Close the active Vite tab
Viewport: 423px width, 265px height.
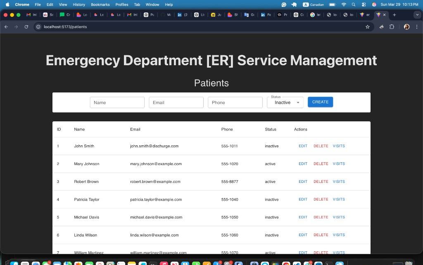385,15
